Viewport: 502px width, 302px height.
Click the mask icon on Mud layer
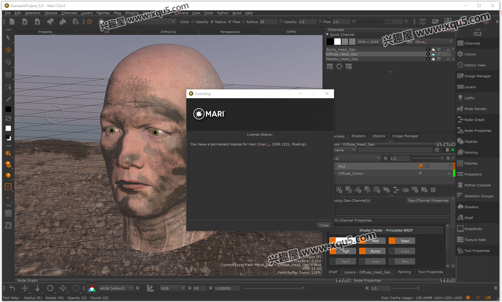click(428, 166)
